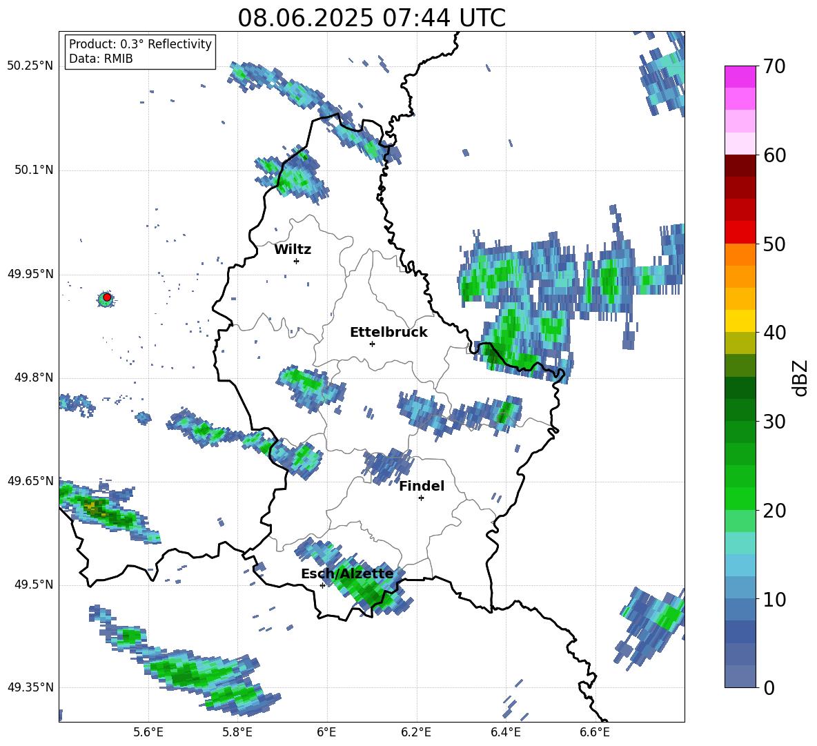Click the colorbar tick label 0
Viewport: 817px width, 746px height.
coord(769,687)
